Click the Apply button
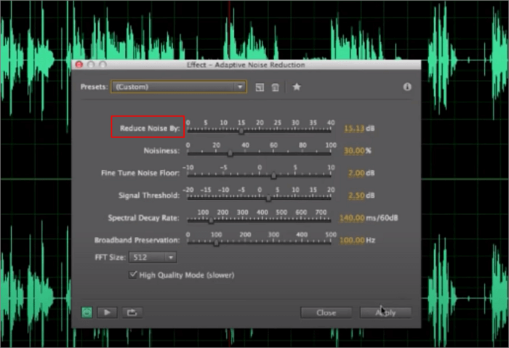 [x=385, y=312]
